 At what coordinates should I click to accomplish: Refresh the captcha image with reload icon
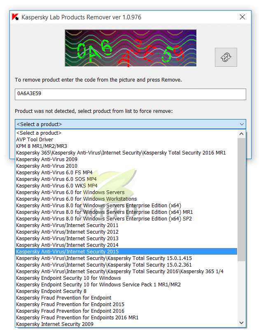click(x=226, y=57)
